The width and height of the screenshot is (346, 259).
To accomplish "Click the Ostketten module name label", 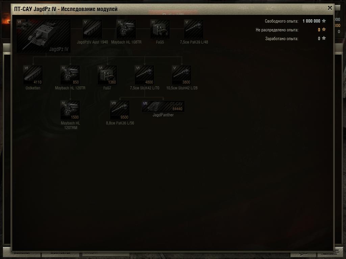I will [x=33, y=88].
